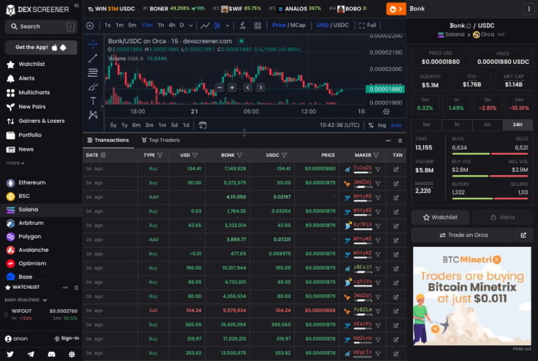Screen dimensions: 538x361
Task: Select Optimism chain
Action: tap(27, 264)
